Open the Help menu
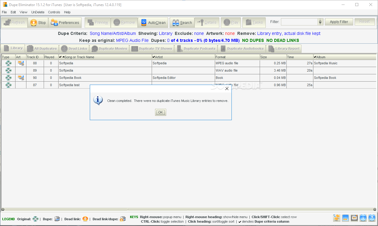The width and height of the screenshot is (378, 226). pyautogui.click(x=67, y=12)
